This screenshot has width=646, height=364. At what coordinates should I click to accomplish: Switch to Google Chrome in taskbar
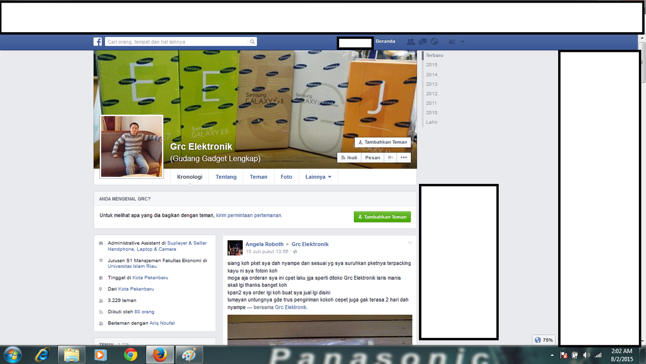[131, 355]
